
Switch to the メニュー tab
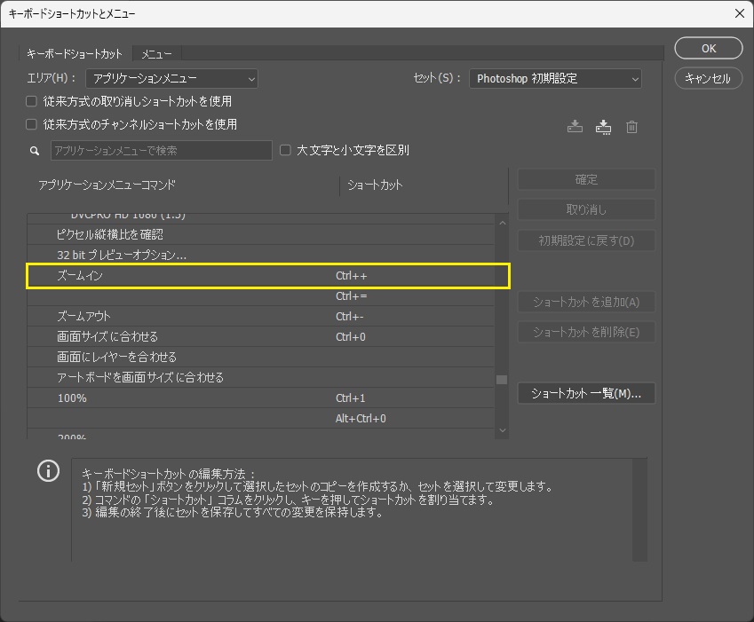click(x=157, y=54)
